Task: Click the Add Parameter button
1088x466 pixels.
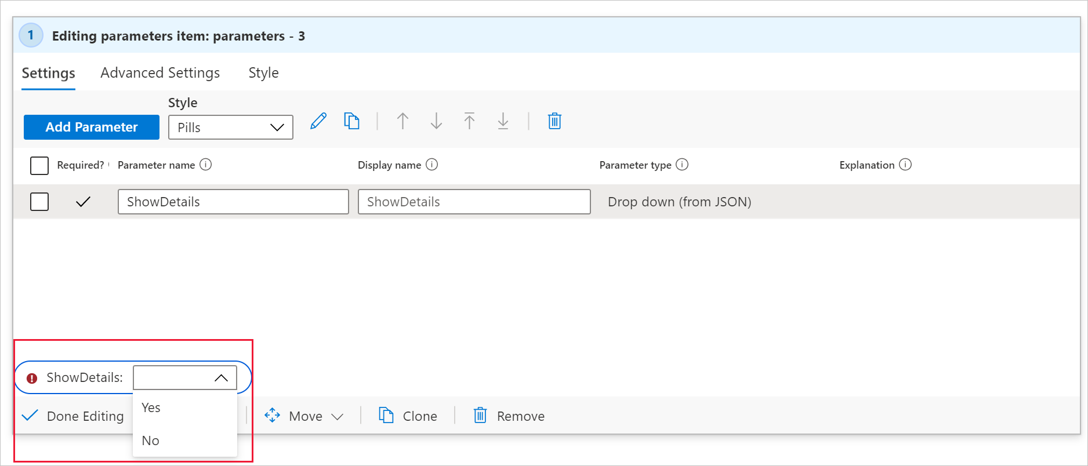Action: tap(92, 127)
